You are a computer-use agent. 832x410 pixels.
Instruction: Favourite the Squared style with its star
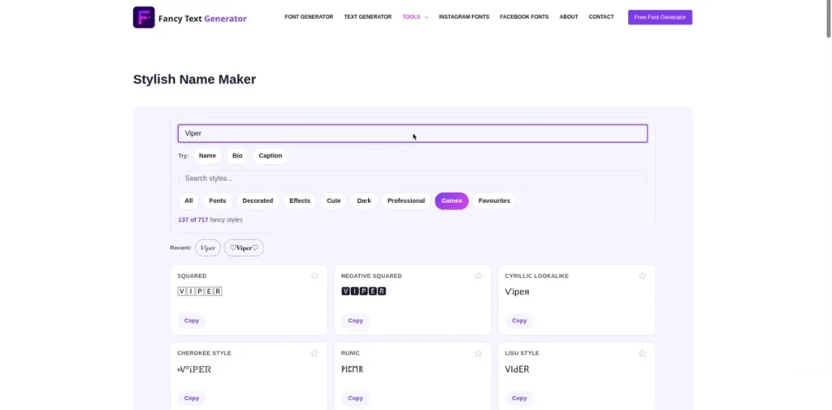point(314,276)
